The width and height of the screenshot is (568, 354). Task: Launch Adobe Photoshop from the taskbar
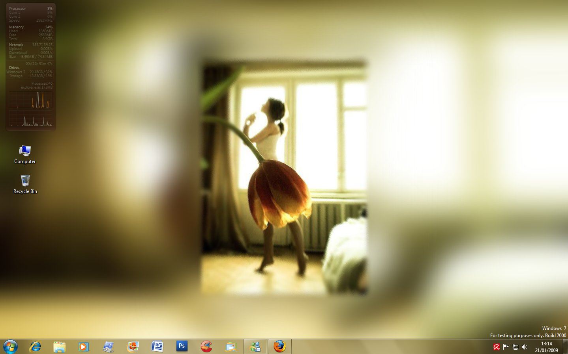coord(182,347)
